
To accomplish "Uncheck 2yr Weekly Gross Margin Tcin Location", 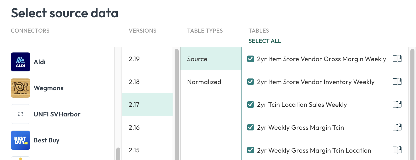I will (251, 150).
